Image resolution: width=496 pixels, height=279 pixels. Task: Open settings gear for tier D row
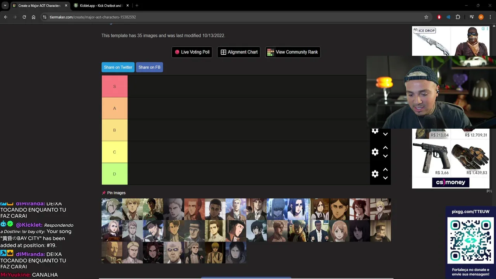[375, 174]
